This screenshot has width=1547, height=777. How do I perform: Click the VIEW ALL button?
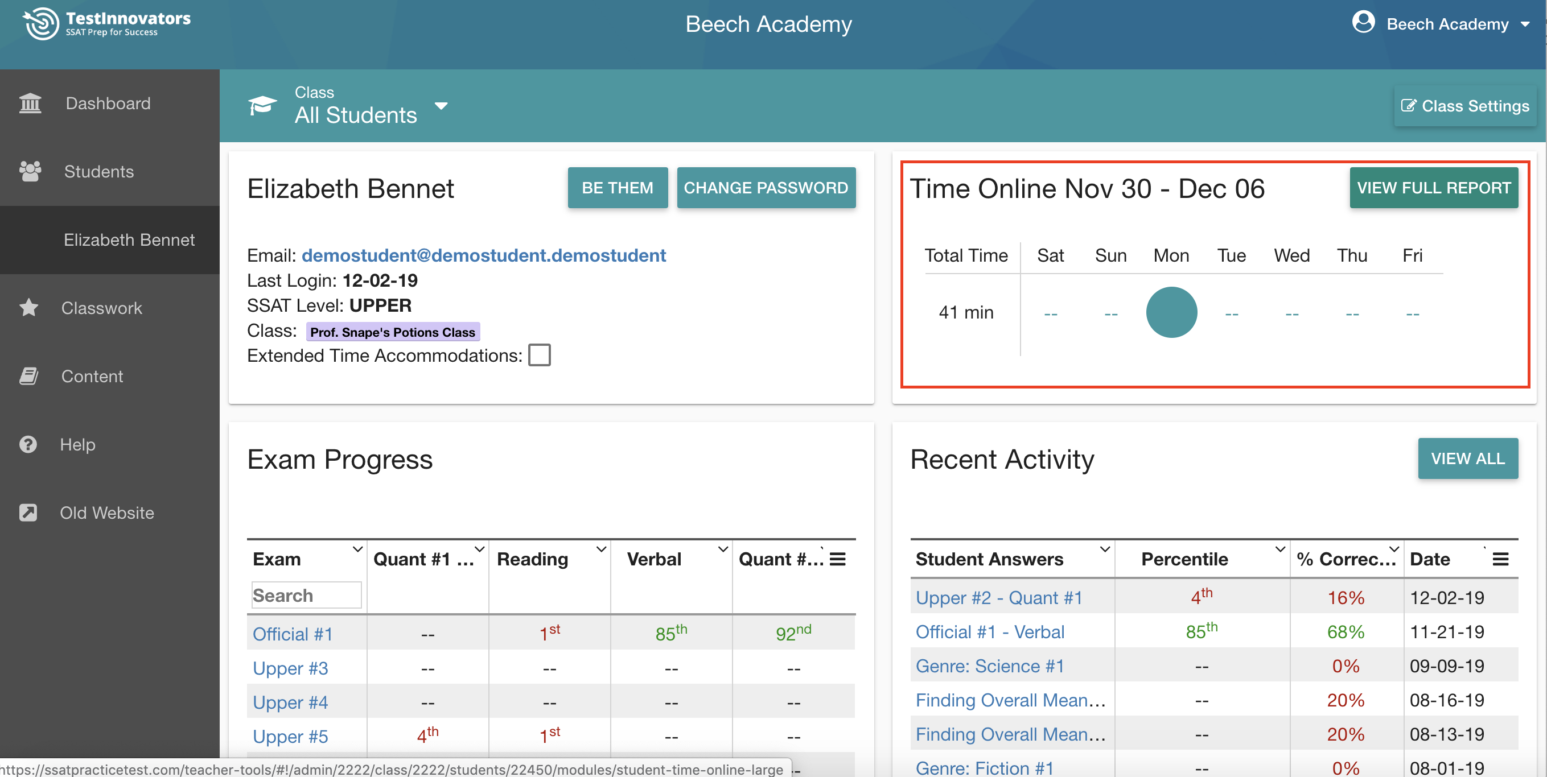click(1468, 458)
